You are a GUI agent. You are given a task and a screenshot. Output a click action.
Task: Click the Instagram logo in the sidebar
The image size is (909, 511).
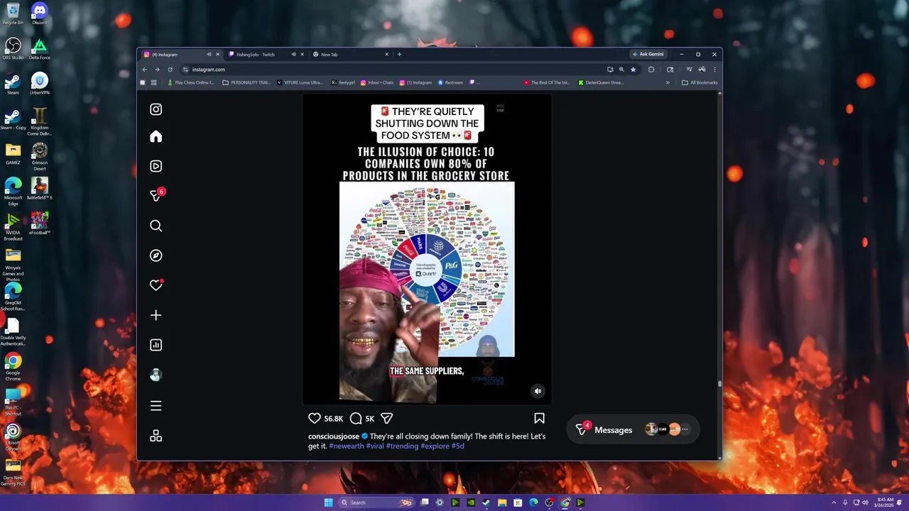pyautogui.click(x=156, y=109)
